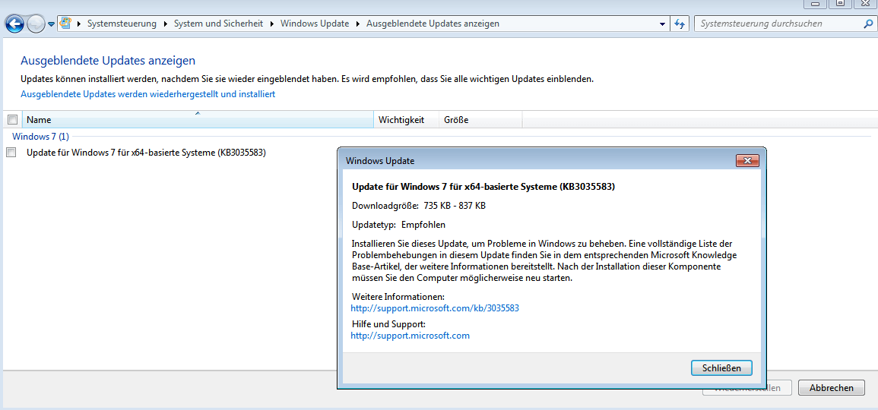Image resolution: width=878 pixels, height=410 pixels.
Task: Check the KB3035583 update checkbox
Action: pos(11,152)
